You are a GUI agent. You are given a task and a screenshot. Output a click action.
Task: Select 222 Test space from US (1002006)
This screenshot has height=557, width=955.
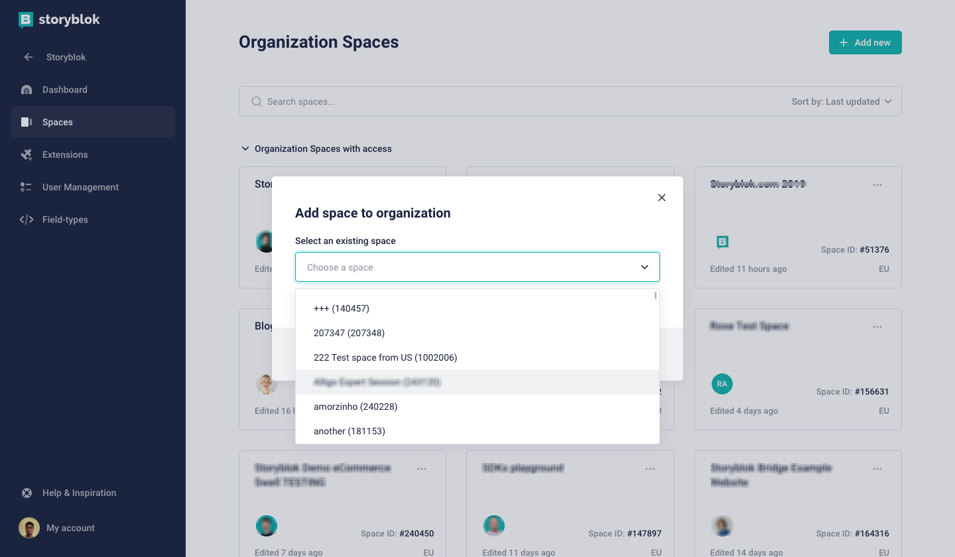477,357
